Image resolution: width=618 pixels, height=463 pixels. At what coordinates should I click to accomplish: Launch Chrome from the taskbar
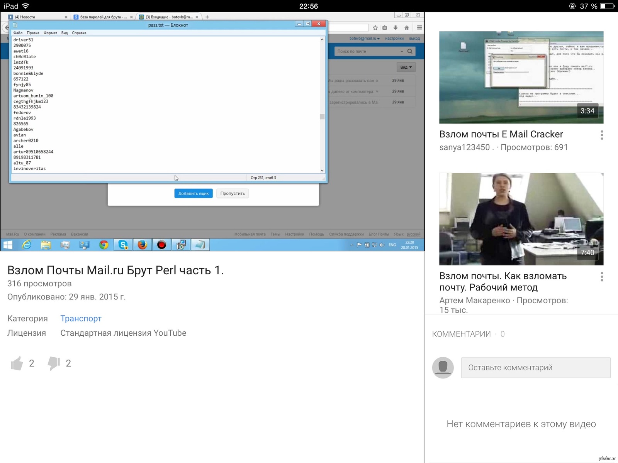pyautogui.click(x=104, y=245)
